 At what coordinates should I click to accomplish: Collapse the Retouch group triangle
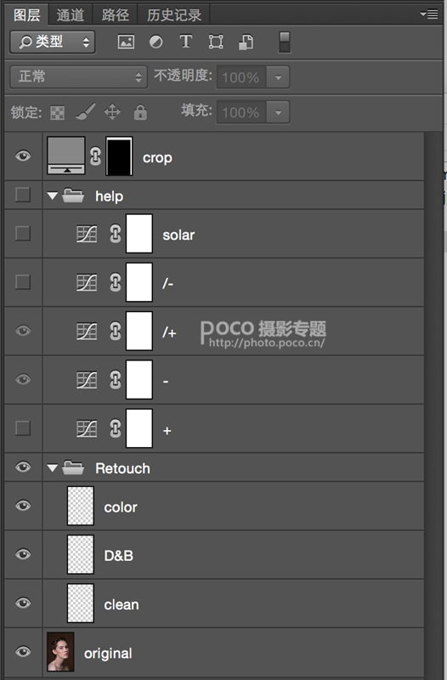pyautogui.click(x=53, y=468)
